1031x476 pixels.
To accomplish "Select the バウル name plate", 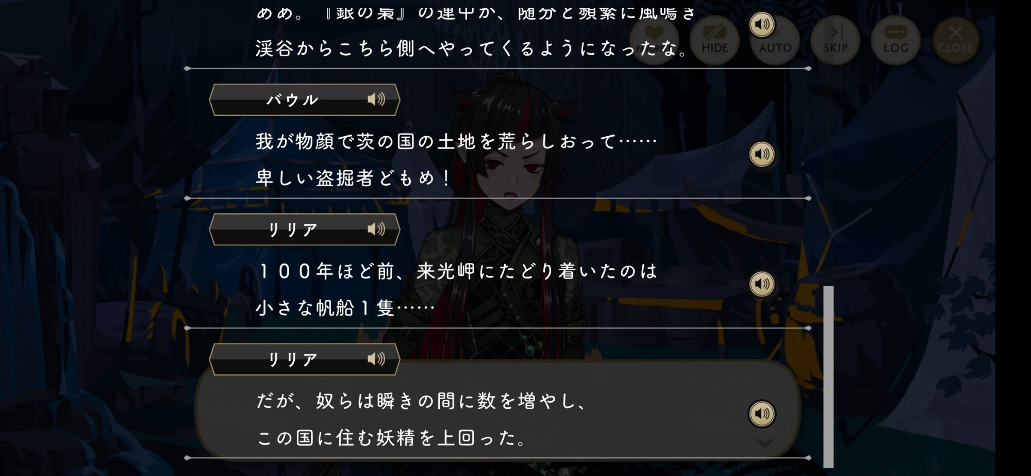I will (x=304, y=100).
